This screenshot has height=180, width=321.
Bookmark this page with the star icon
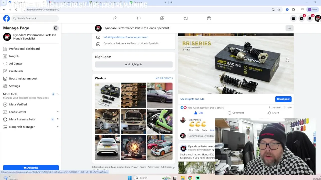click(279, 9)
